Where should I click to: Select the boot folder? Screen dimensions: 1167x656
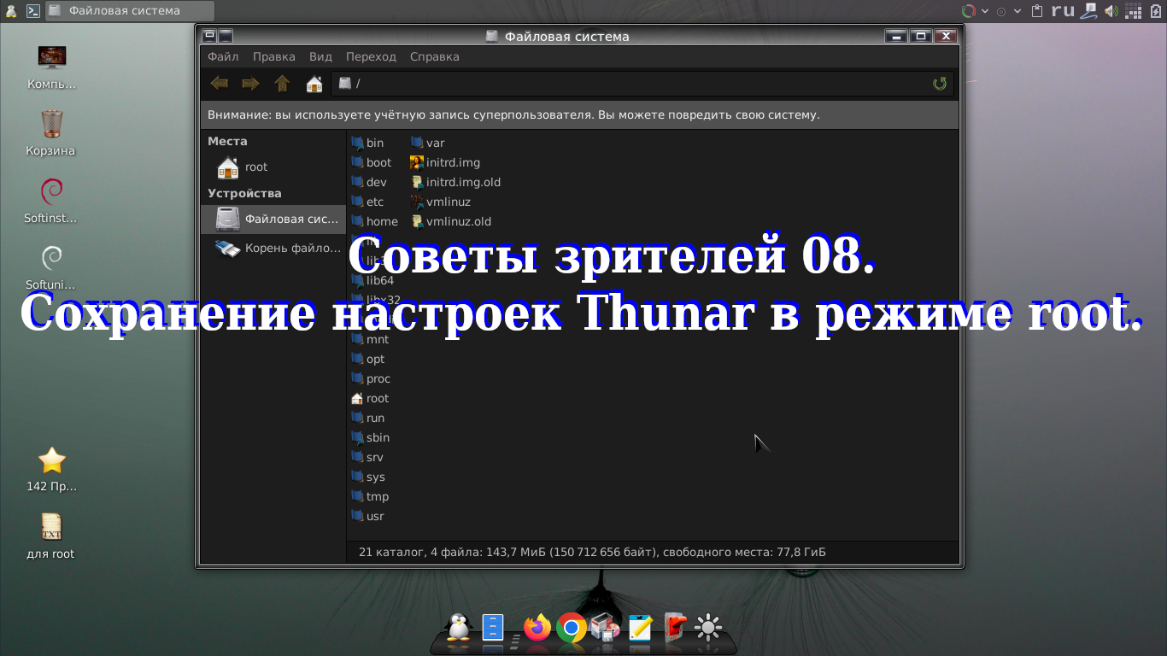coord(372,162)
